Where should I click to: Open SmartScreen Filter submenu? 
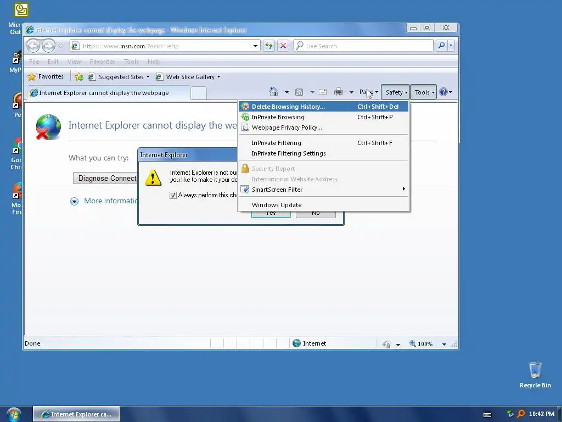(x=323, y=190)
